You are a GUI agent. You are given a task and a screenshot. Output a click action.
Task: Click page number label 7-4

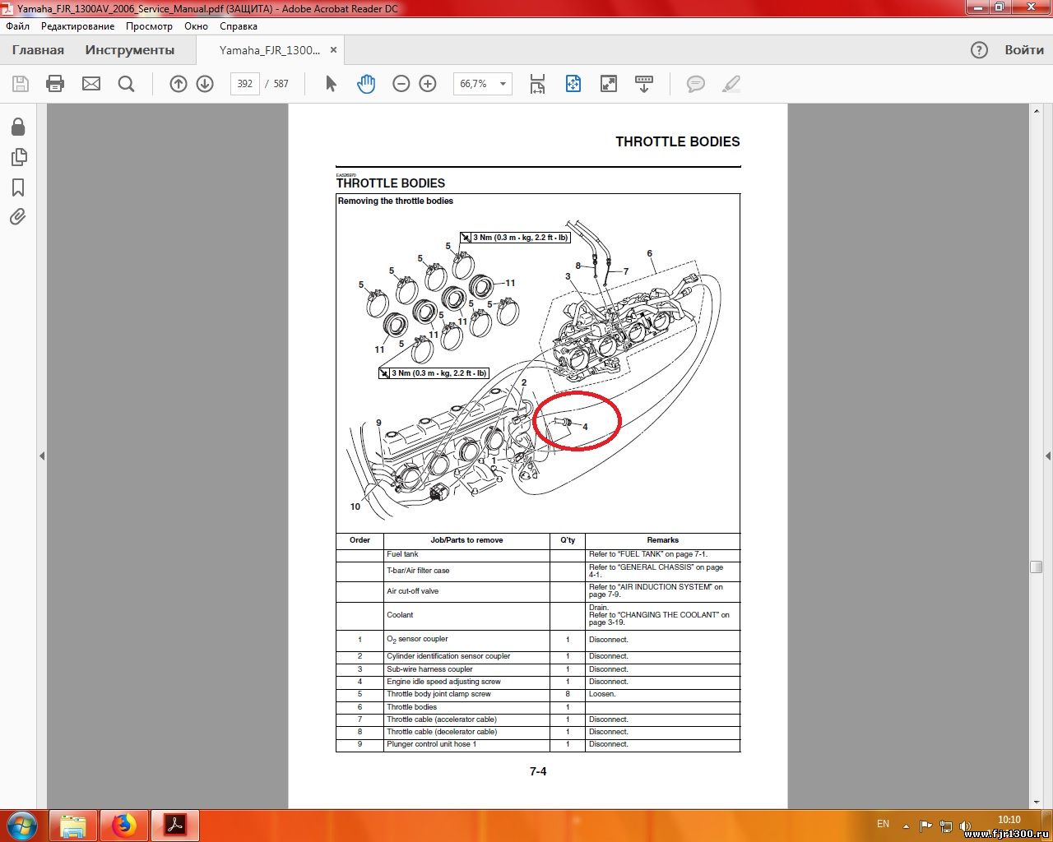point(538,771)
